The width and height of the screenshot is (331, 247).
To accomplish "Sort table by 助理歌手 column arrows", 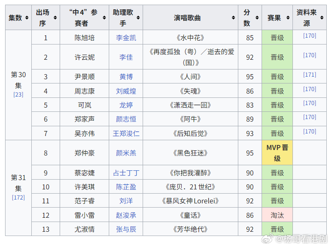I will 138,18.
